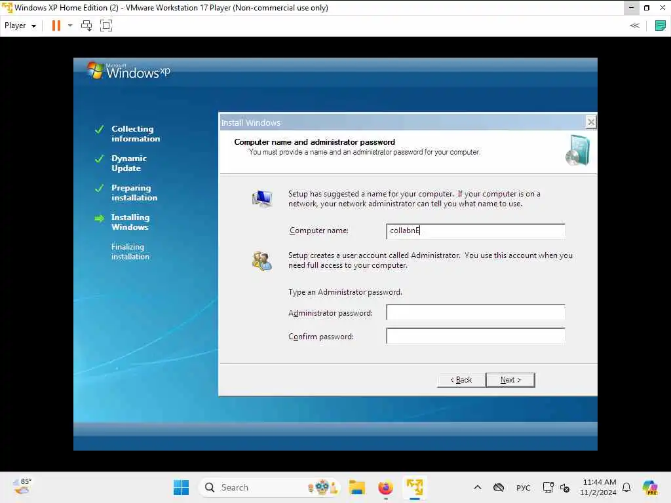This screenshot has height=503, width=671.
Task: Open File Explorer from the taskbar
Action: point(356,487)
